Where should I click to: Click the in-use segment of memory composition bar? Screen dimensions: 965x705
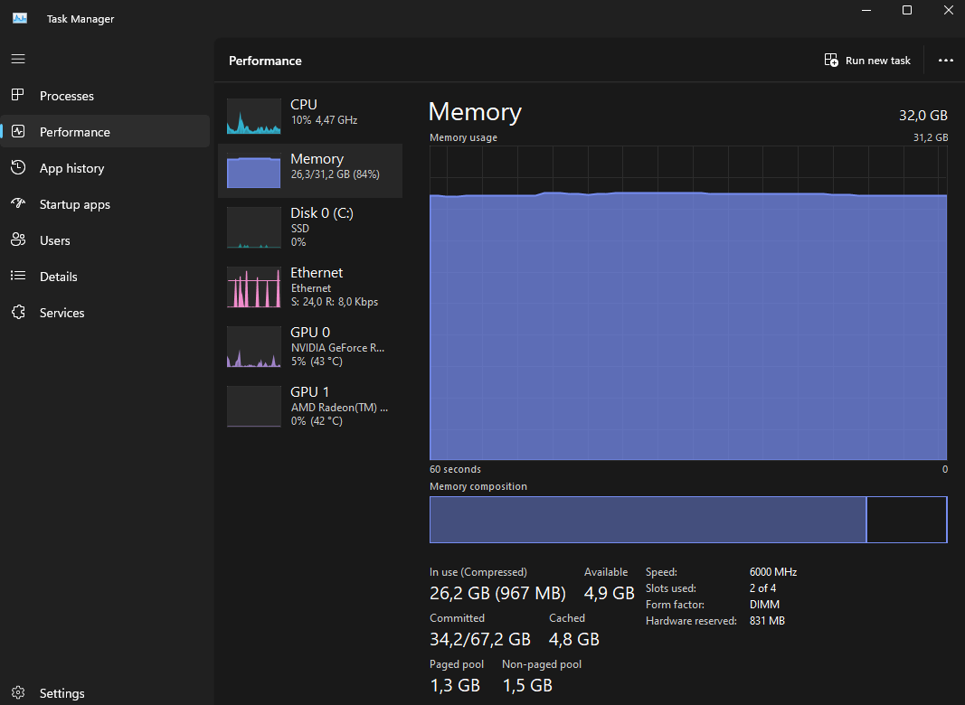pos(648,520)
